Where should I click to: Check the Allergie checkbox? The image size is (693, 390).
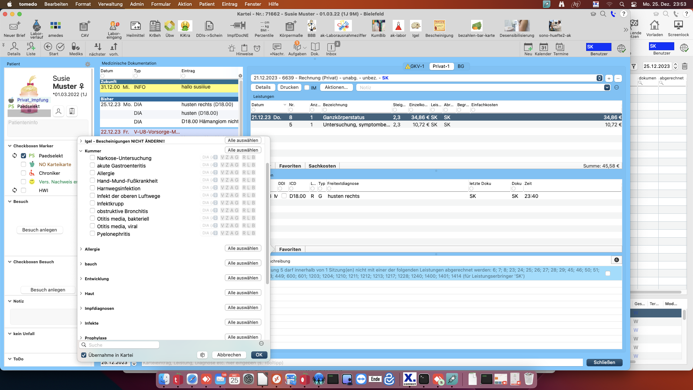coord(92,173)
